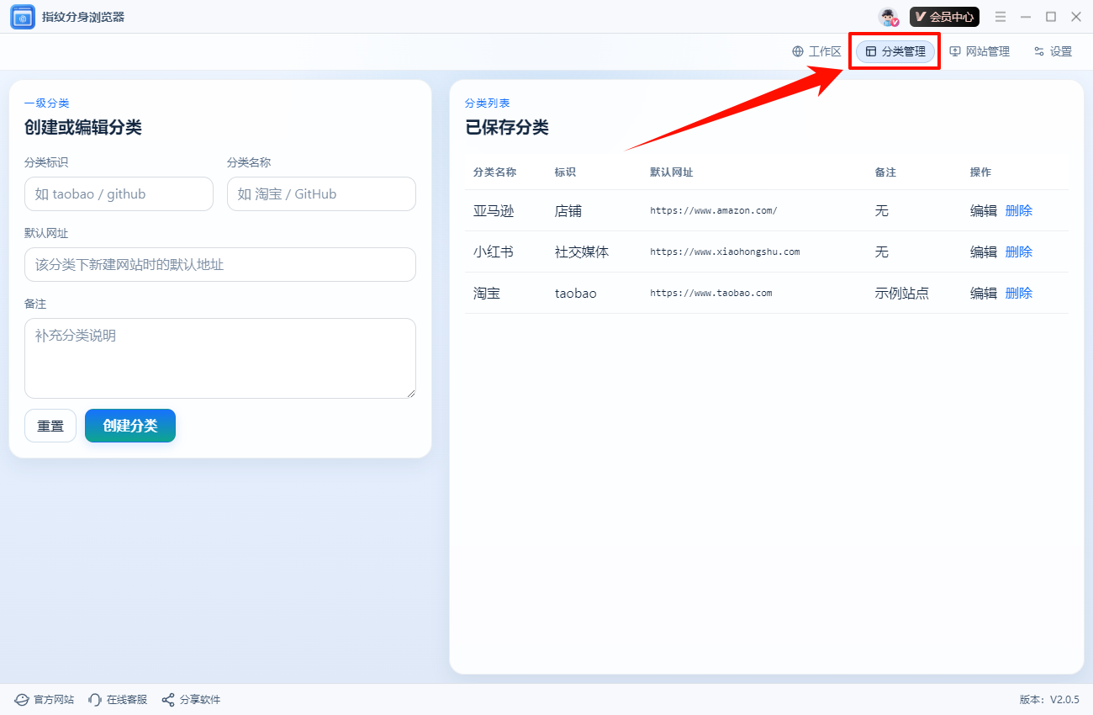The width and height of the screenshot is (1093, 715).
Task: Select the 淘宝 name cell
Action: coord(487,293)
